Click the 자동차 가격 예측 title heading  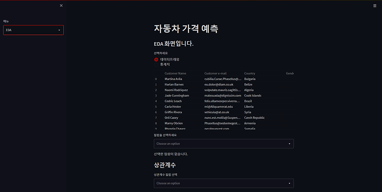tap(186, 28)
